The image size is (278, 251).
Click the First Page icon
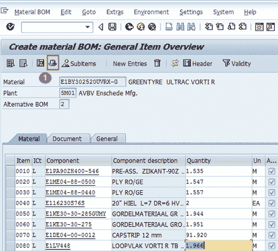point(209,27)
